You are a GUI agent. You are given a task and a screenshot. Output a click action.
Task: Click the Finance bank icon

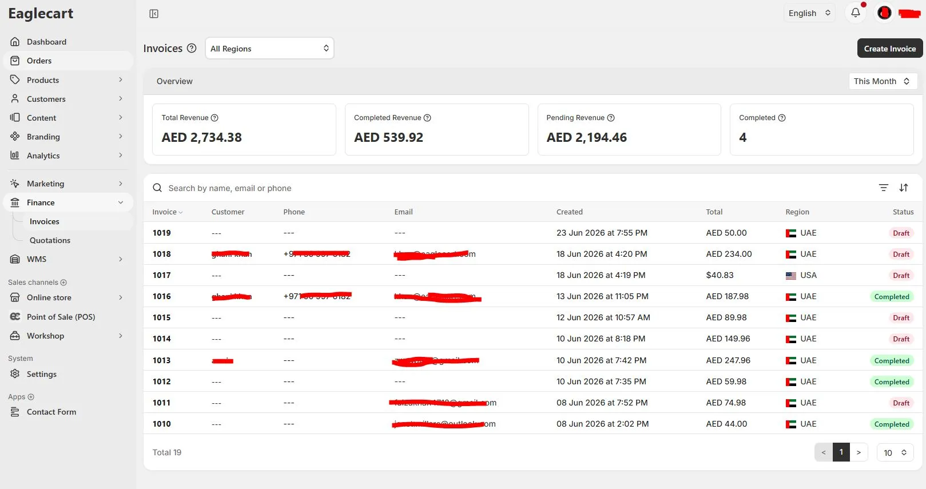click(15, 202)
